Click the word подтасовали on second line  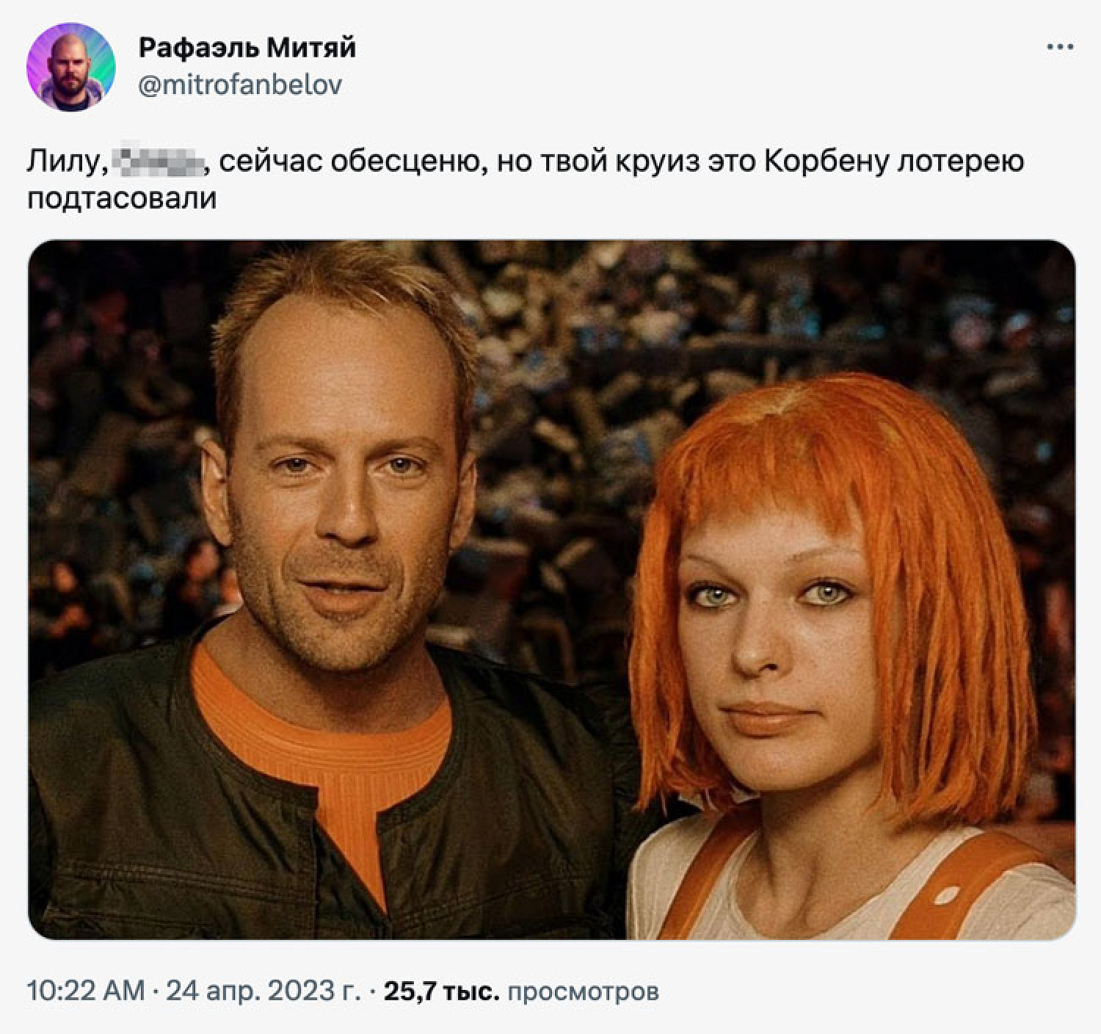click(122, 199)
